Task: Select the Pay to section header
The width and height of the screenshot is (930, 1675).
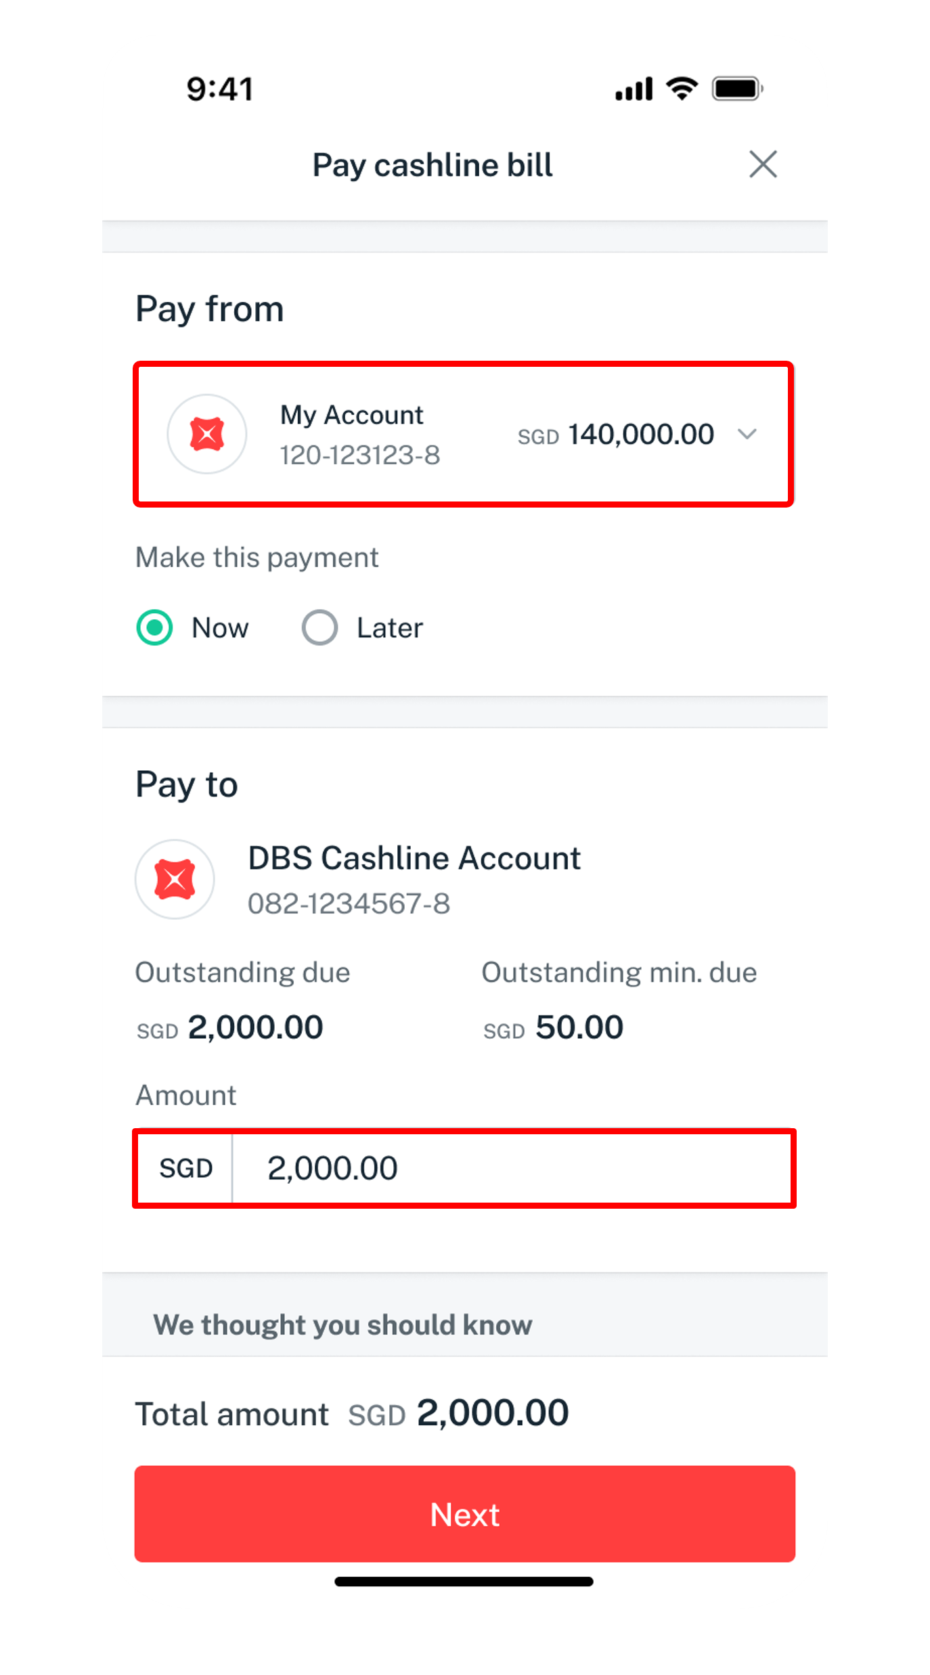Action: coord(186,783)
